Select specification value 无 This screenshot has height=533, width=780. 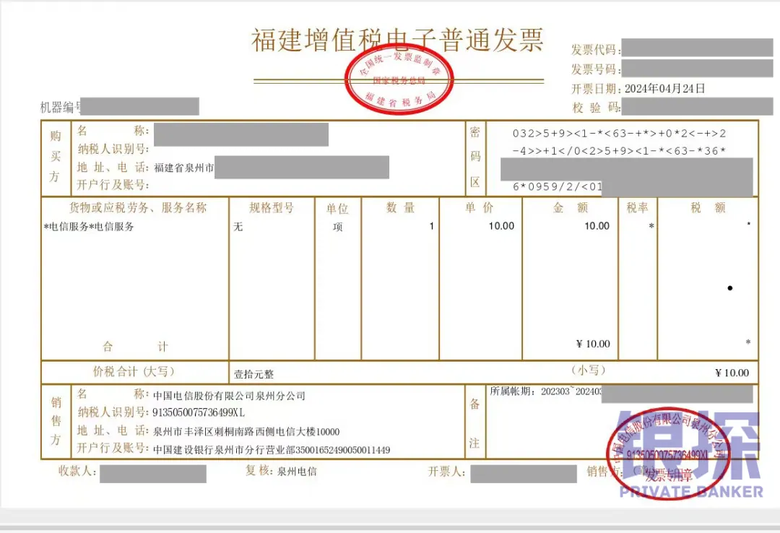(x=238, y=227)
